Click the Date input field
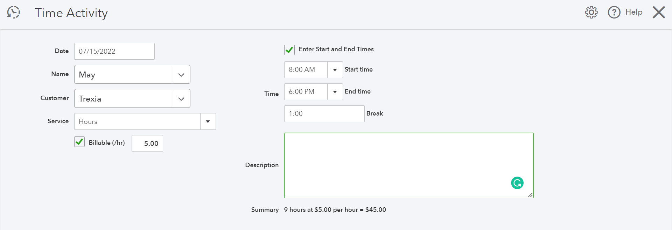 point(114,51)
